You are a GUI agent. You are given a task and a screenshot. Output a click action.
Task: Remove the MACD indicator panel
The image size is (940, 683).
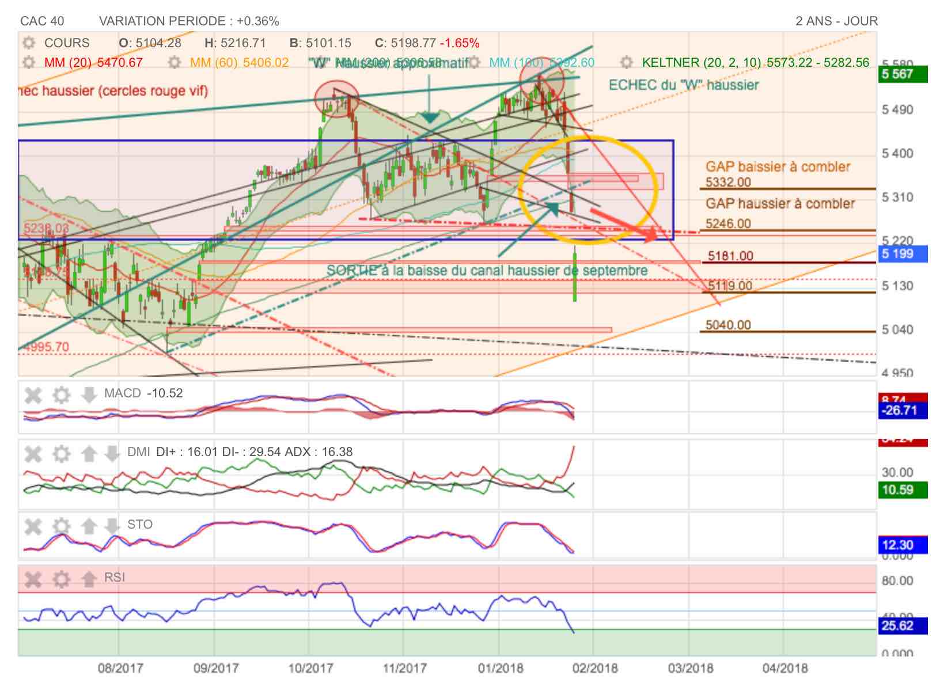[33, 395]
